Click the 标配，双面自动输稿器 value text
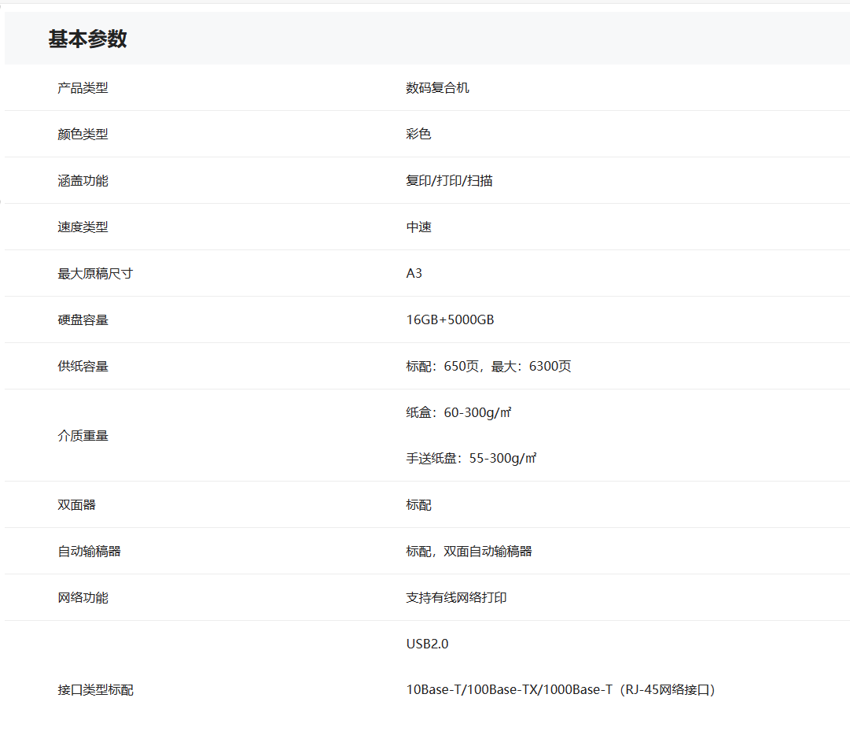 click(x=469, y=552)
